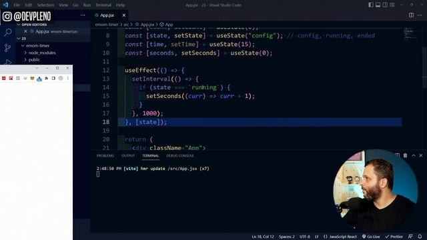
Task: Click the App symbol breadcrumb
Action: click(x=169, y=25)
